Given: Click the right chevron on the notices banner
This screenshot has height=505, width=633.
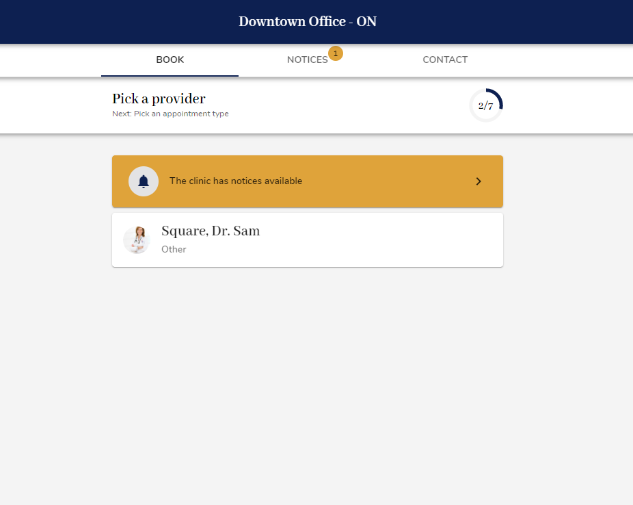Looking at the screenshot, I should [x=479, y=181].
